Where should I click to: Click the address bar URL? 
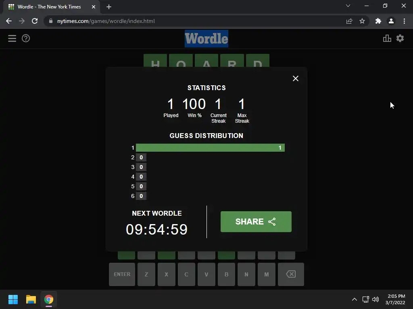click(106, 21)
